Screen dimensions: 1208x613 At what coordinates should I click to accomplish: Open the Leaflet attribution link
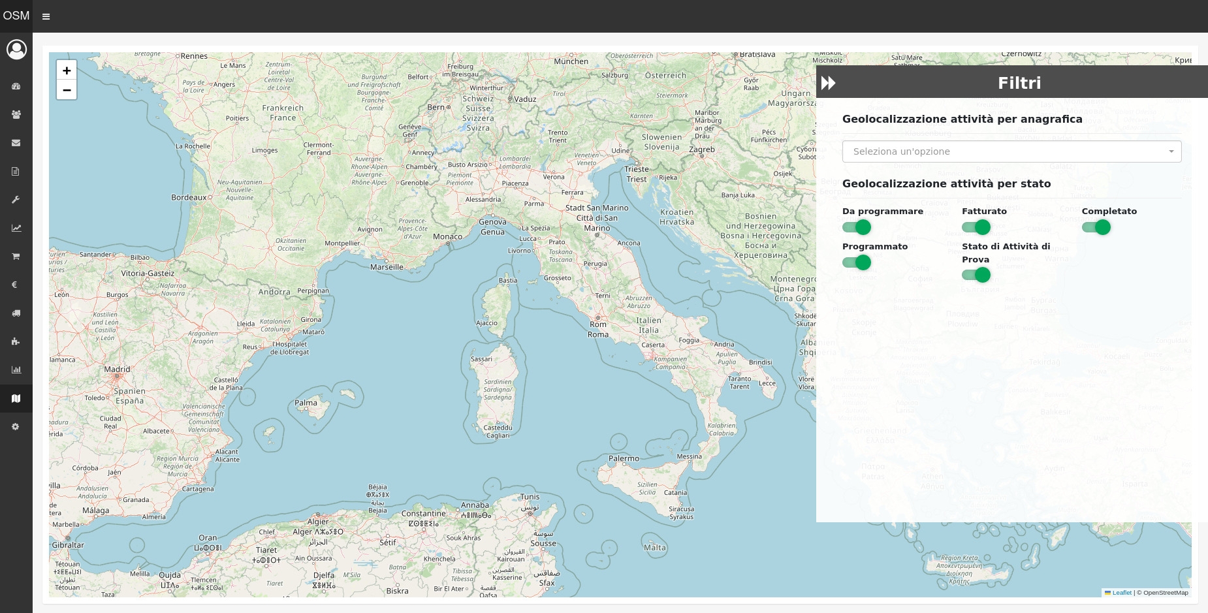click(x=1121, y=593)
